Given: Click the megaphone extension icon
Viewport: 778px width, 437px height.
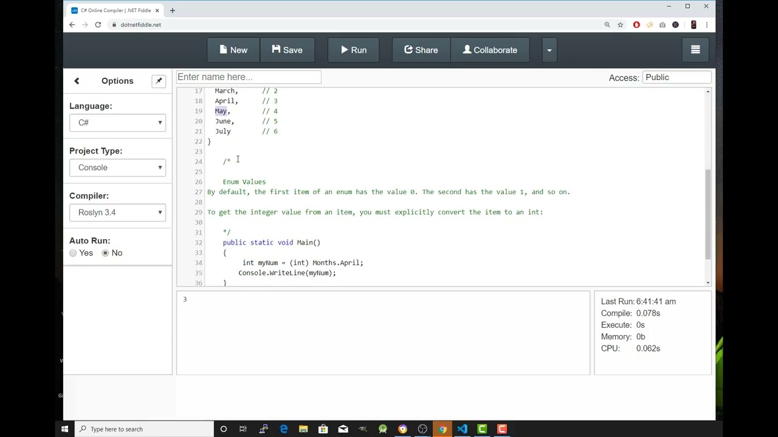Looking at the screenshot, I should (649, 25).
